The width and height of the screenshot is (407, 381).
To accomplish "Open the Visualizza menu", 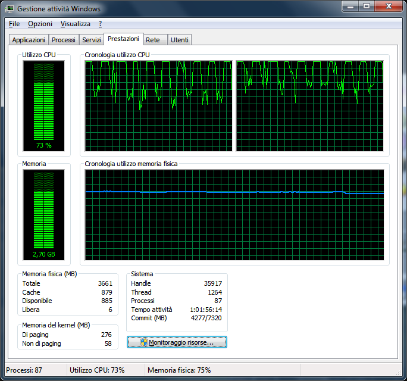I will pos(76,24).
